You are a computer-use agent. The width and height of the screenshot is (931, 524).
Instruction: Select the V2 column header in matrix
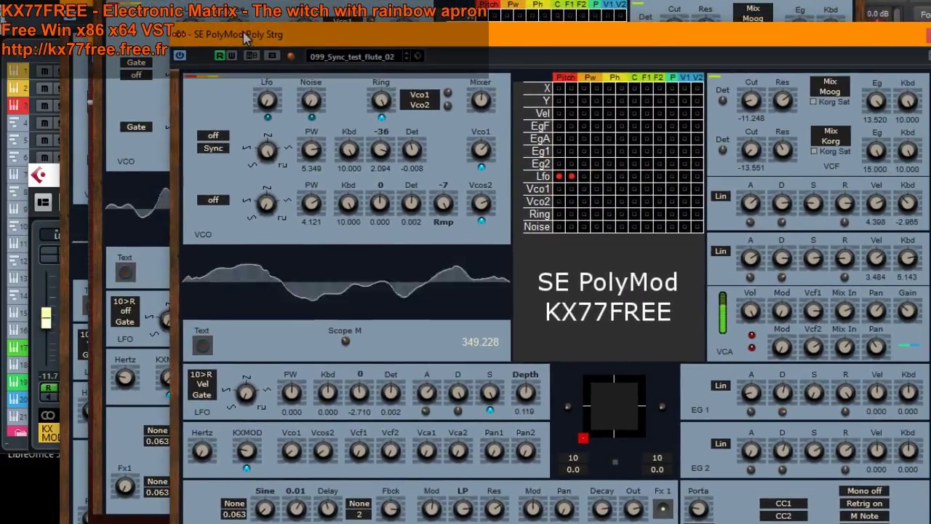click(697, 77)
